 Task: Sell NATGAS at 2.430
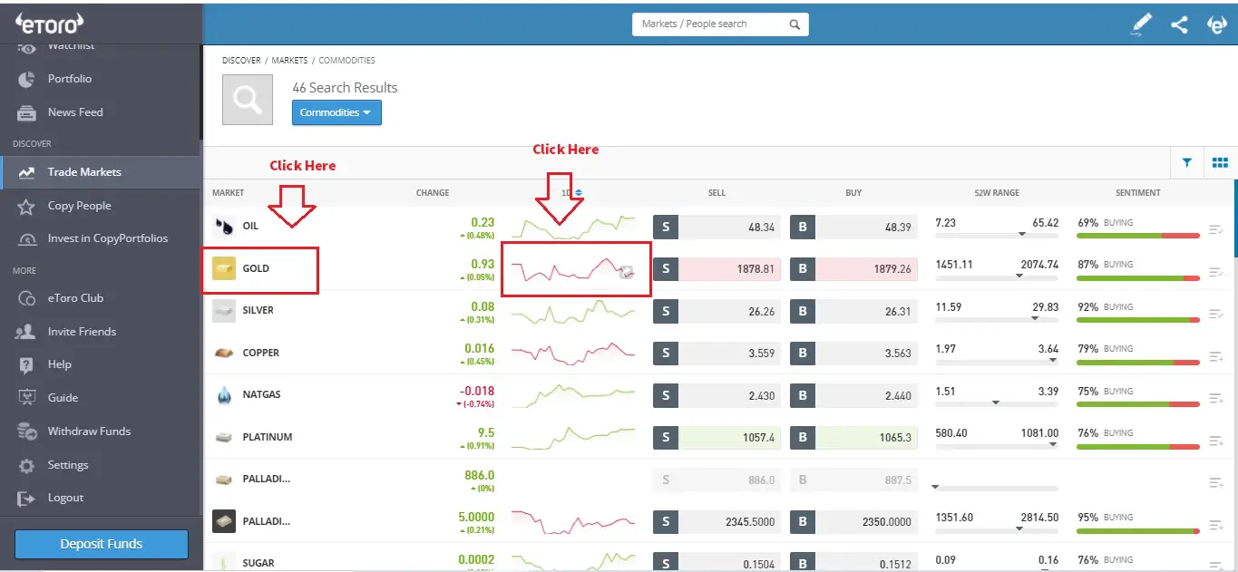click(x=716, y=395)
